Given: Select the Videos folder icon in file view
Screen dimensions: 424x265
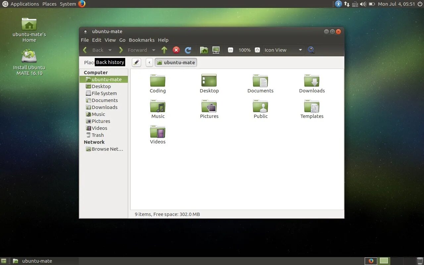Looking at the screenshot, I should (158, 135).
